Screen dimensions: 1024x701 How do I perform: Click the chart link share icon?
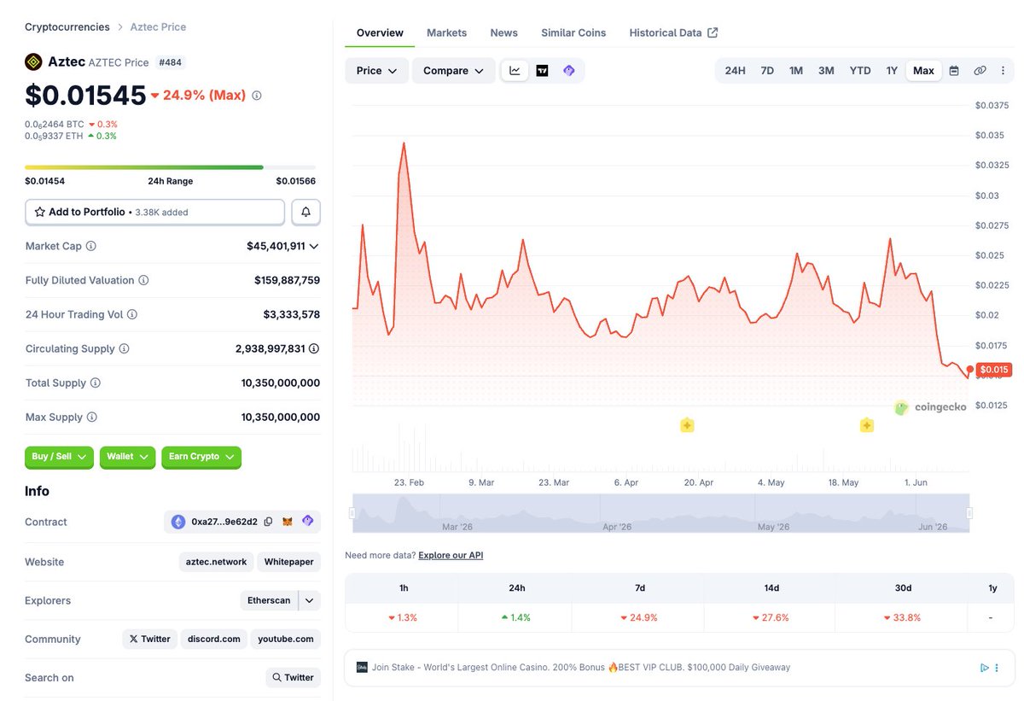pos(980,71)
